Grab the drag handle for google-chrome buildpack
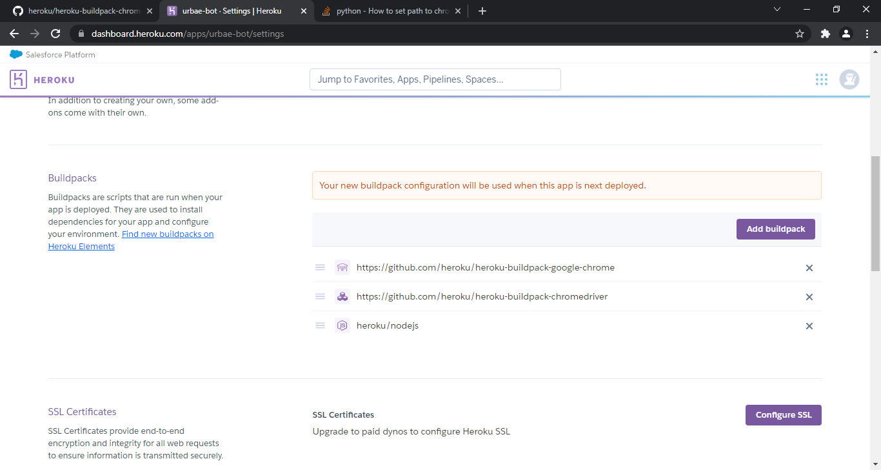The height and width of the screenshot is (470, 881). coord(320,267)
